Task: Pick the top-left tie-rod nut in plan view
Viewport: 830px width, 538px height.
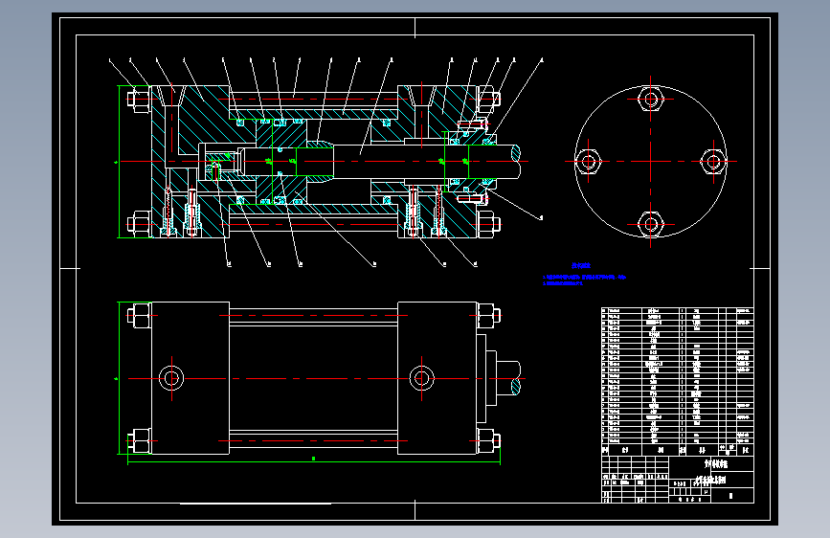Action: point(140,316)
